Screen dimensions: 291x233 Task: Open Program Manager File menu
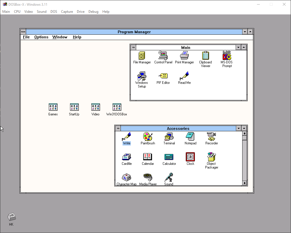tap(26, 37)
